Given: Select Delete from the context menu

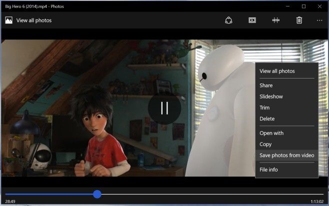Looking at the screenshot, I should pyautogui.click(x=267, y=118).
